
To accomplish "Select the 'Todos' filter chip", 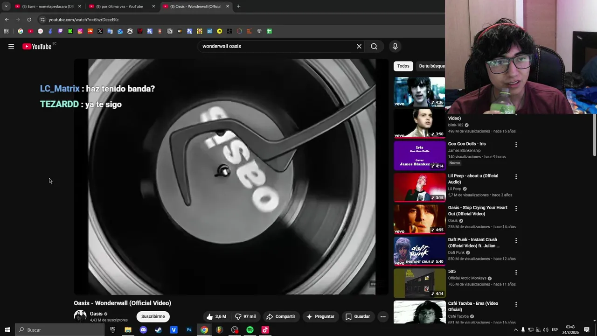I will click(403, 66).
